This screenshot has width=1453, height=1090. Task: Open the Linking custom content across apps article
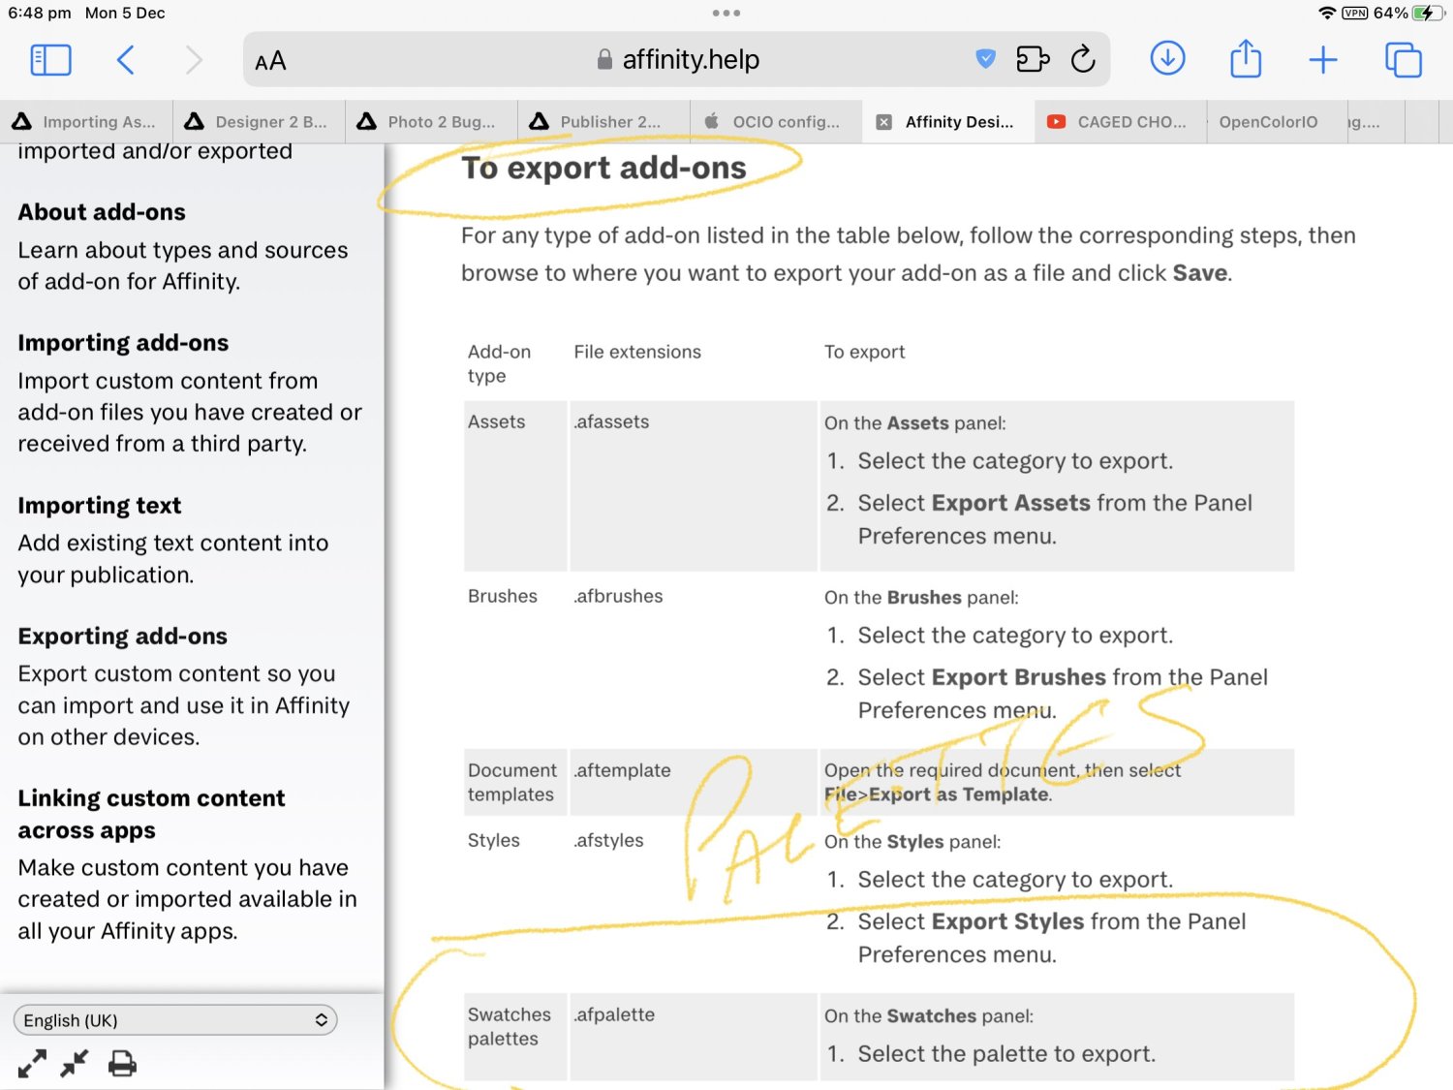(151, 813)
